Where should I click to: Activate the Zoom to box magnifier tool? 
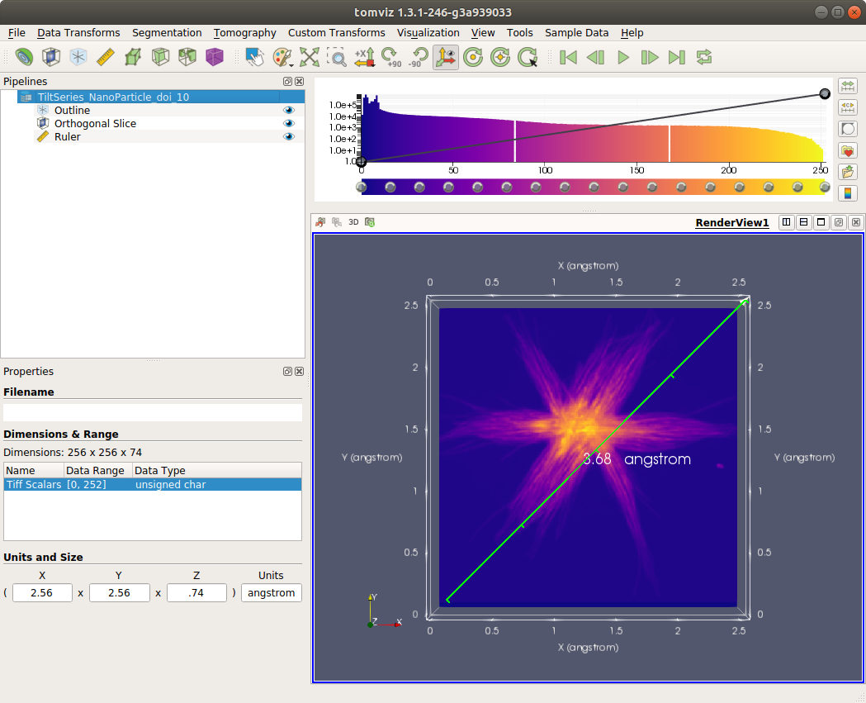[337, 57]
